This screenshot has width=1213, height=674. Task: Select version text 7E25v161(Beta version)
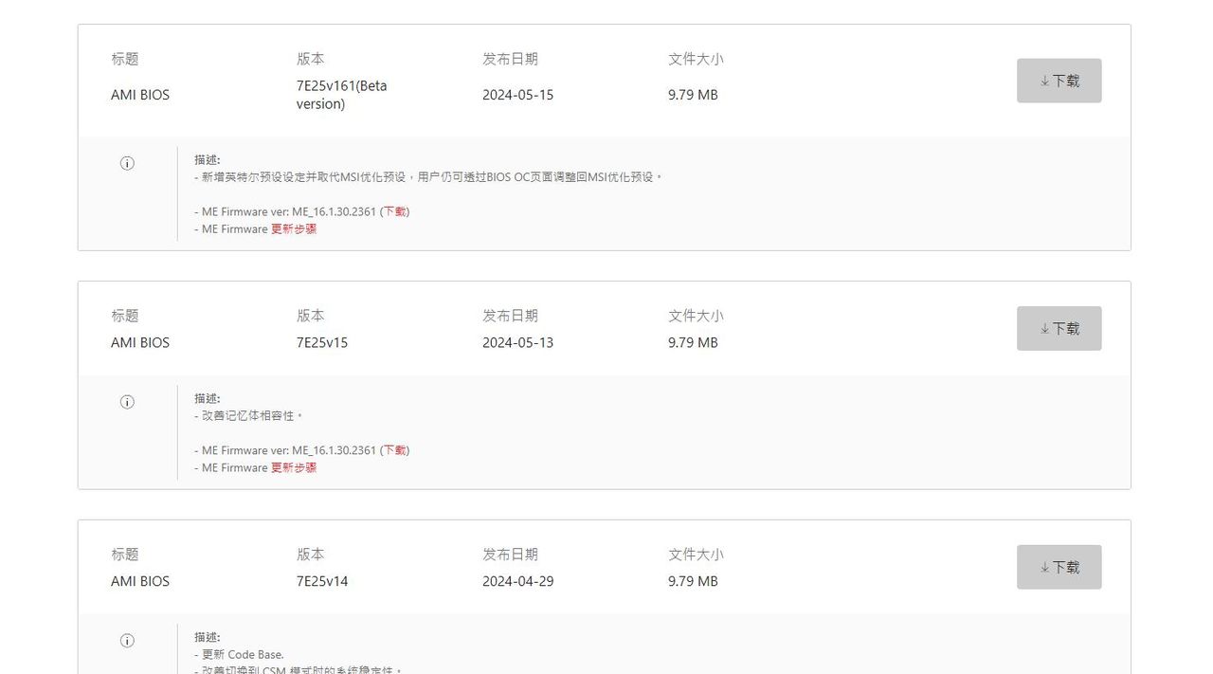point(341,95)
